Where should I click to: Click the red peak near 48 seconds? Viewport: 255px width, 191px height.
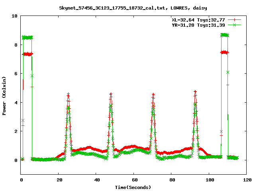pyautogui.click(x=111, y=94)
